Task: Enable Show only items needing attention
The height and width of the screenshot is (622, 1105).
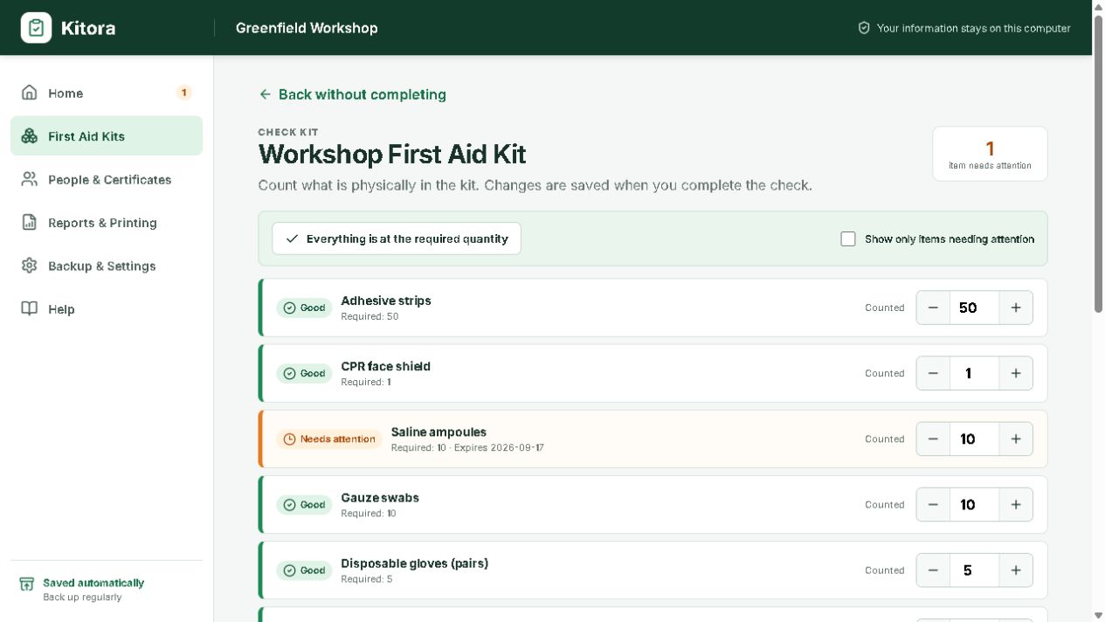Action: (x=847, y=238)
